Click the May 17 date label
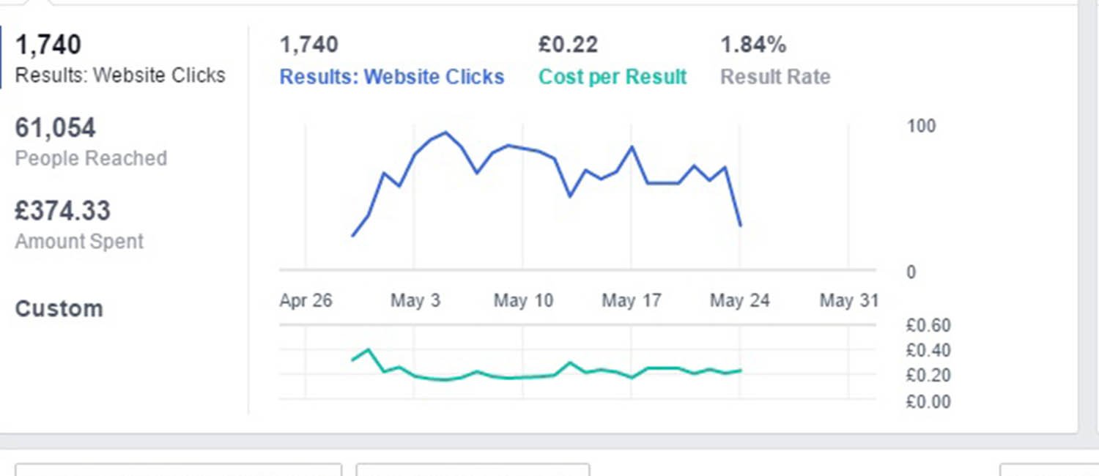Viewport: 1099px width, 476px height. [x=632, y=300]
